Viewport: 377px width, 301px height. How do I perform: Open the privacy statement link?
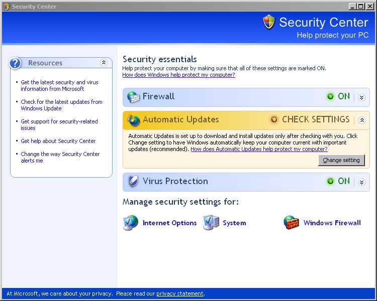click(180, 293)
